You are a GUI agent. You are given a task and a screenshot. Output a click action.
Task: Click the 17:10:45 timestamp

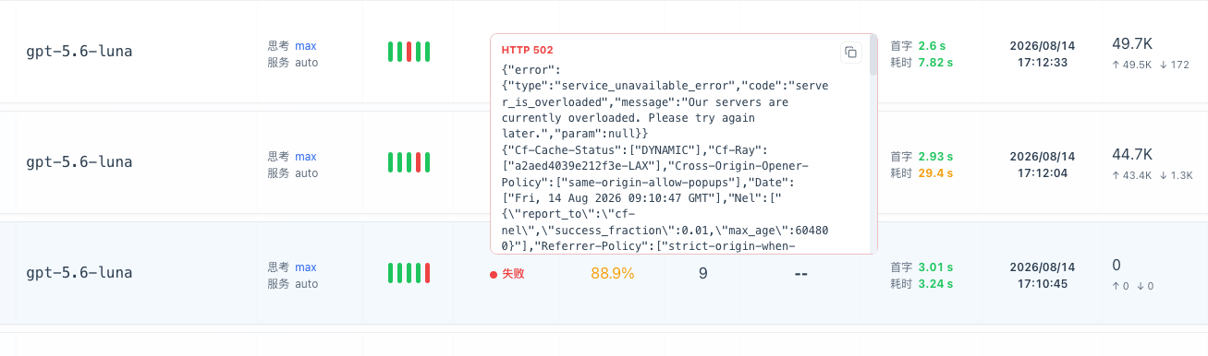[1043, 284]
